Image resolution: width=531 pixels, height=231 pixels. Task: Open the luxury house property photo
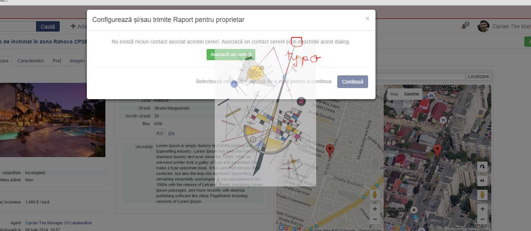[x=53, y=120]
